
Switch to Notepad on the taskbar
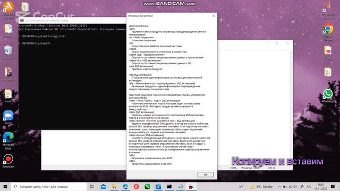pos(180,186)
